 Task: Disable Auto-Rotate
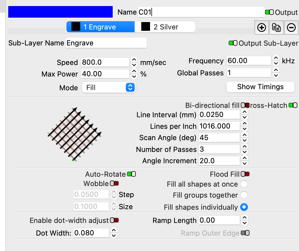coord(131,174)
